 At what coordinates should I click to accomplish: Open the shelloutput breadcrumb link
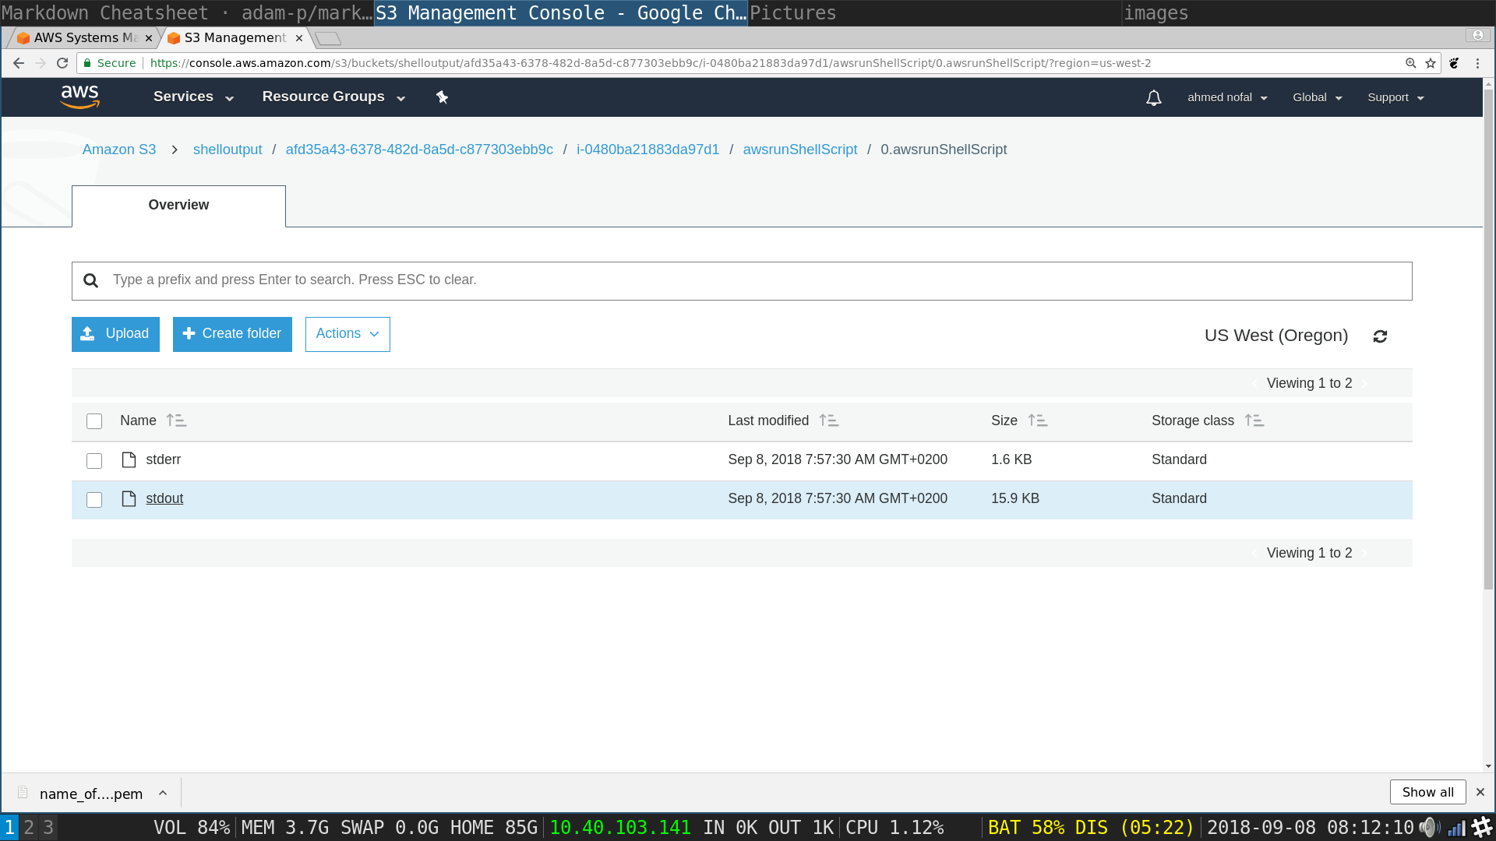[x=228, y=150]
